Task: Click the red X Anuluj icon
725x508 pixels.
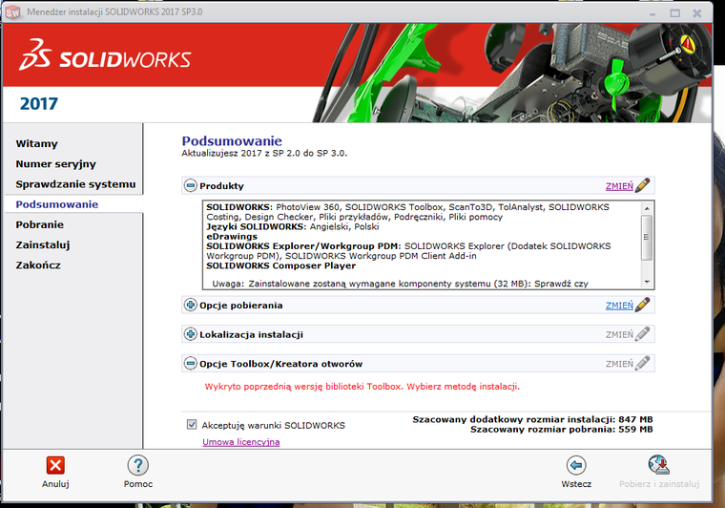Action: 55,465
